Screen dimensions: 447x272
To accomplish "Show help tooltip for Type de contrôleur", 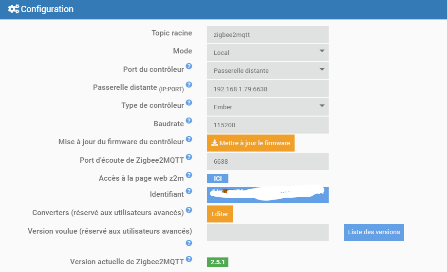I will (189, 102).
